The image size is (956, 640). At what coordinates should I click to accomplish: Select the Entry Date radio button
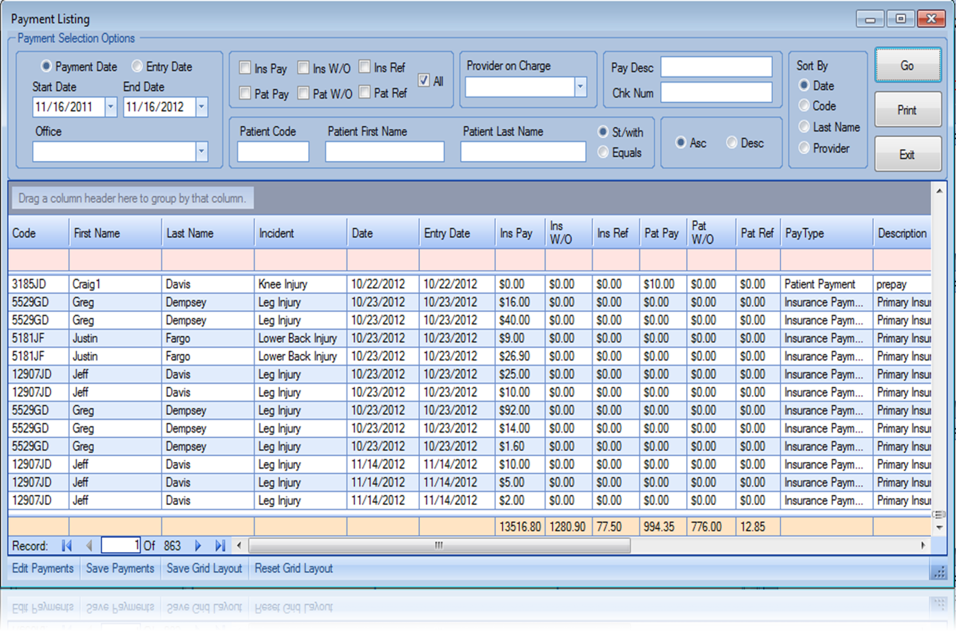point(137,66)
